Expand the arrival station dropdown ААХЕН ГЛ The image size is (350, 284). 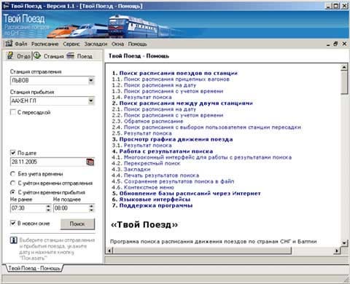pos(91,100)
